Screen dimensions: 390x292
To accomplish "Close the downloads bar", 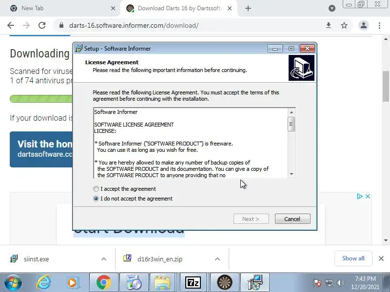I will [x=381, y=258].
